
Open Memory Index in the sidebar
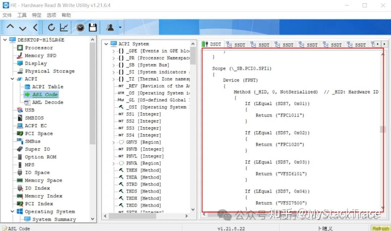pyautogui.click(x=43, y=196)
